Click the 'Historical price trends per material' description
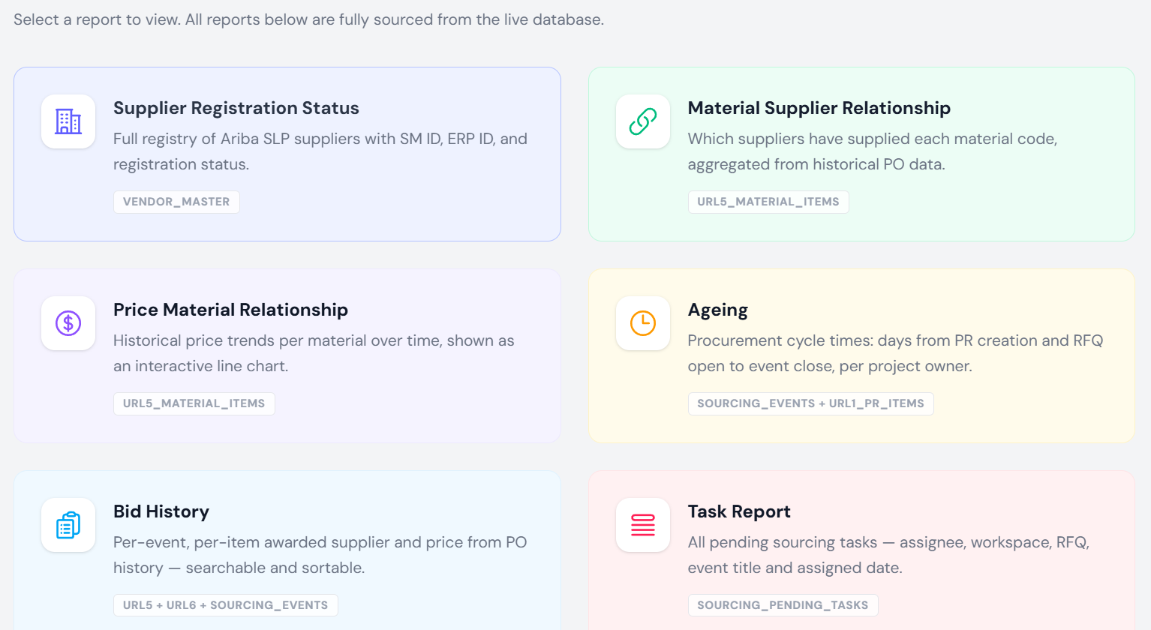Screen dimensions: 1151x630 (314, 353)
